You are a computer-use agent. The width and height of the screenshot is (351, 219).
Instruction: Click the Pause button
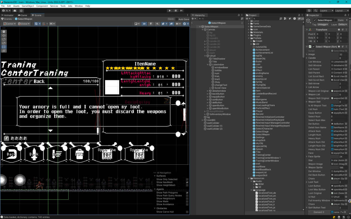pos(176,11)
